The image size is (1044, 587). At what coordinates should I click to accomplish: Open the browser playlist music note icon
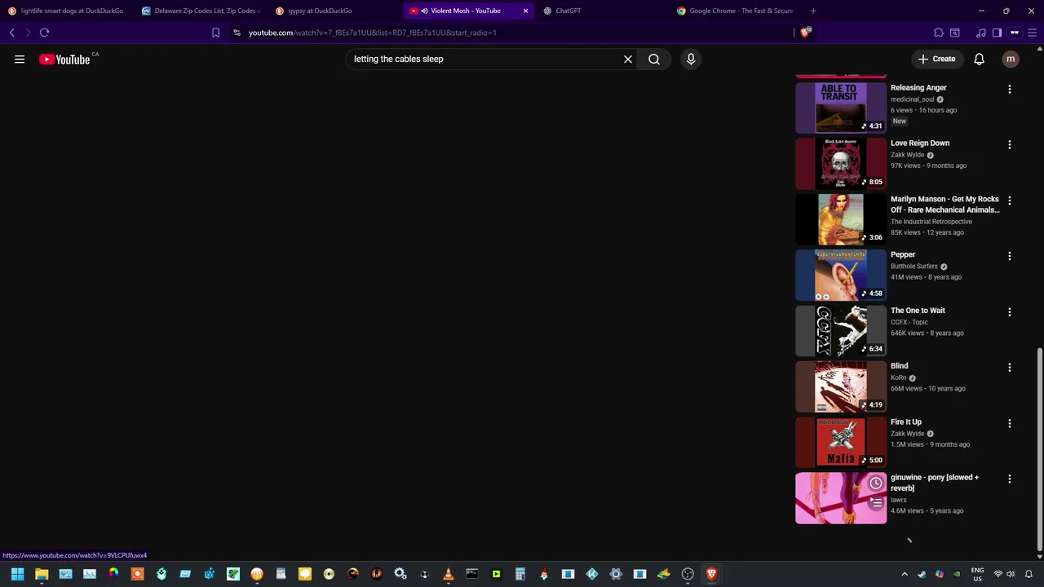coord(981,33)
